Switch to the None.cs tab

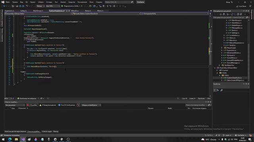pyautogui.click(x=88, y=11)
